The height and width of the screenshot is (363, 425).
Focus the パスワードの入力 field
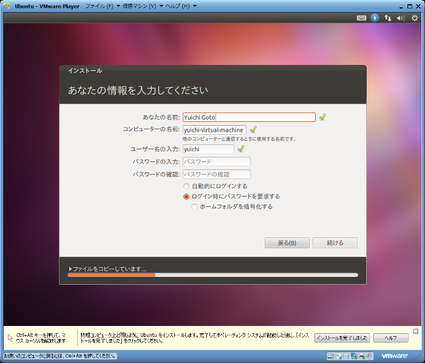point(217,161)
